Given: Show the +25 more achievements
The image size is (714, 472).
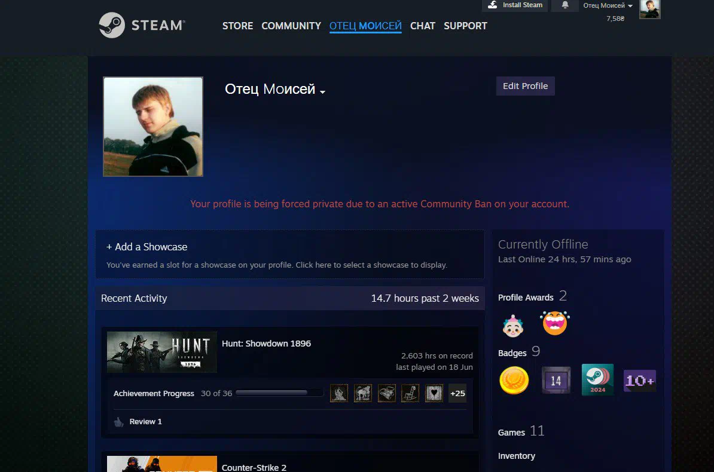Looking at the screenshot, I should 457,393.
